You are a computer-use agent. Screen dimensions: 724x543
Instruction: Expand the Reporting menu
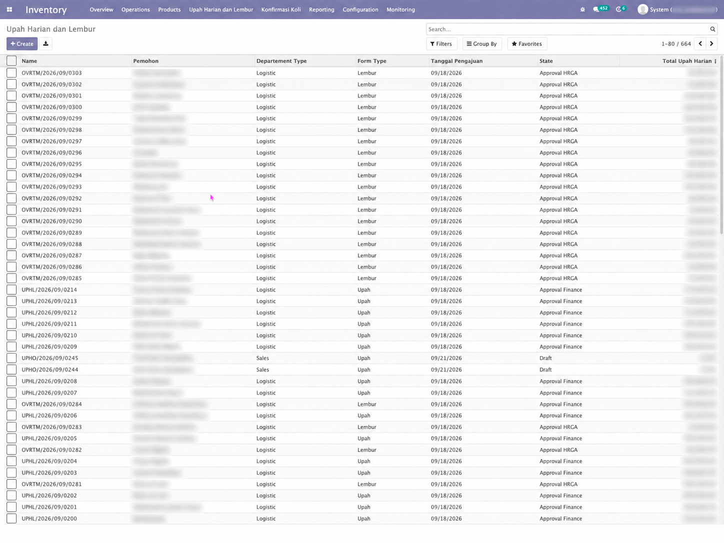(x=321, y=9)
